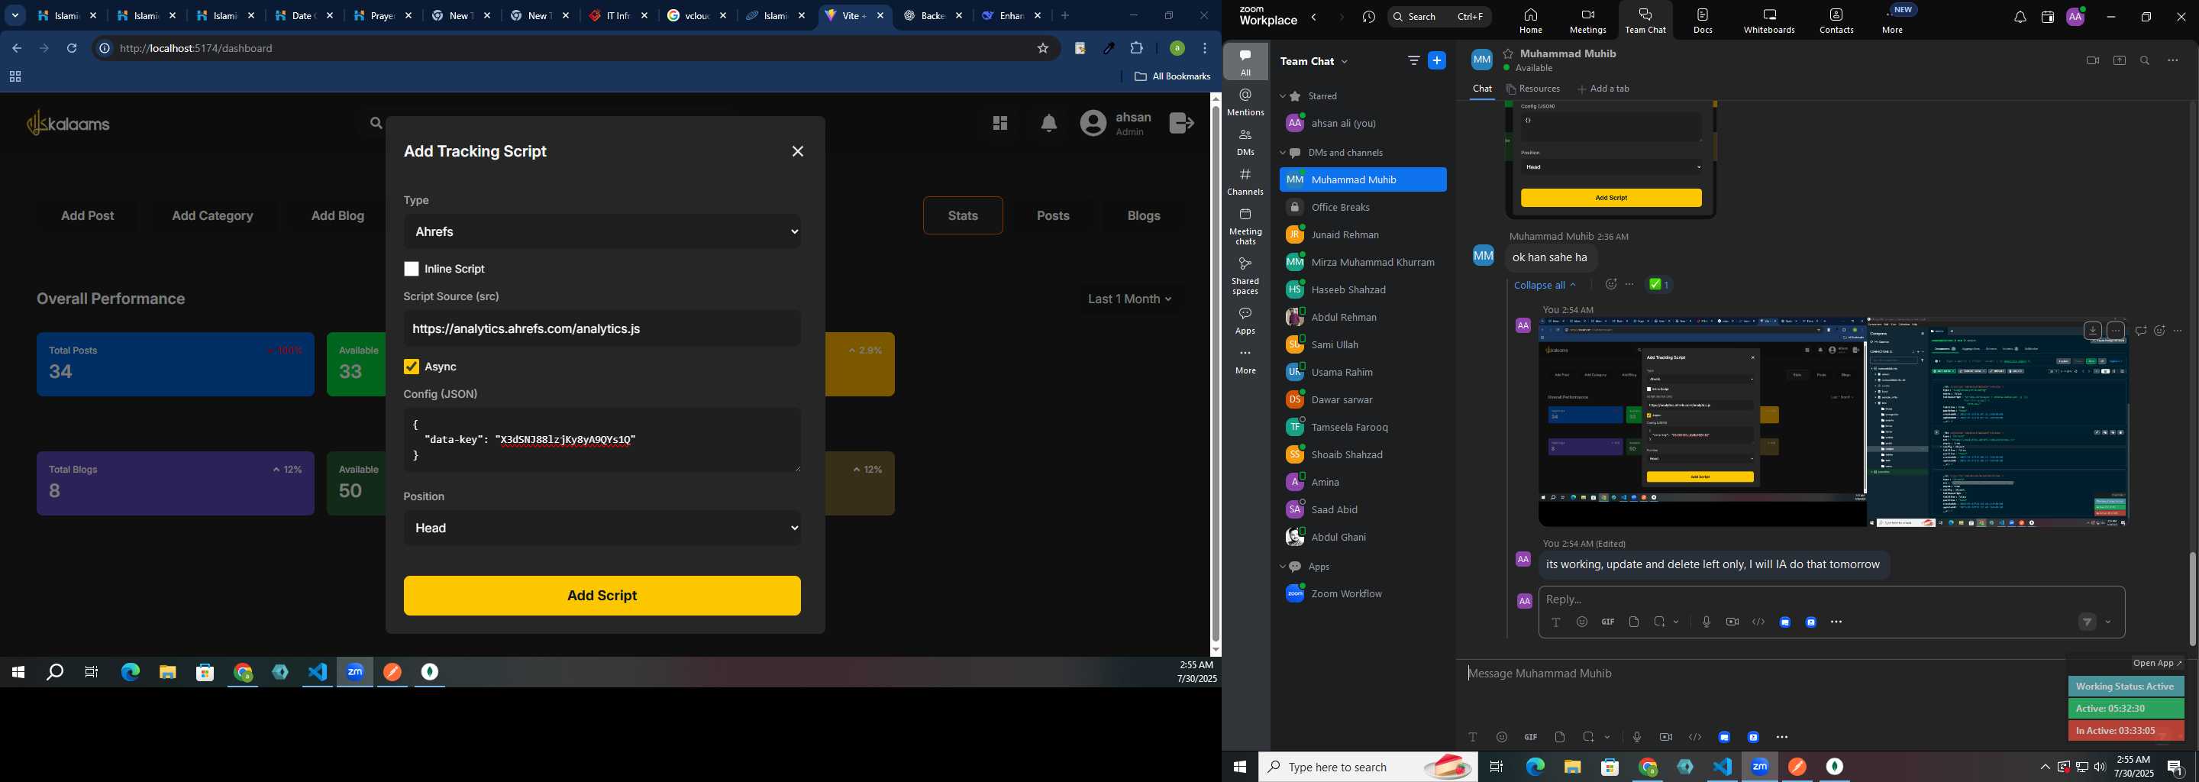This screenshot has height=782, width=2199.
Task: Click text formatting icon in bottom message toolbar
Action: tap(1473, 737)
